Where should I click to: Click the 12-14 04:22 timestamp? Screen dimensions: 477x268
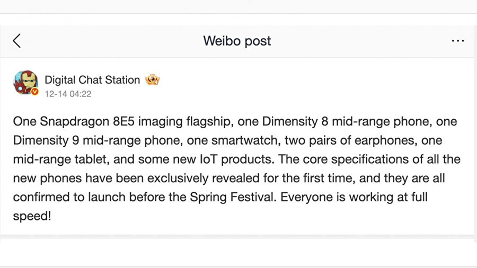pyautogui.click(x=68, y=94)
